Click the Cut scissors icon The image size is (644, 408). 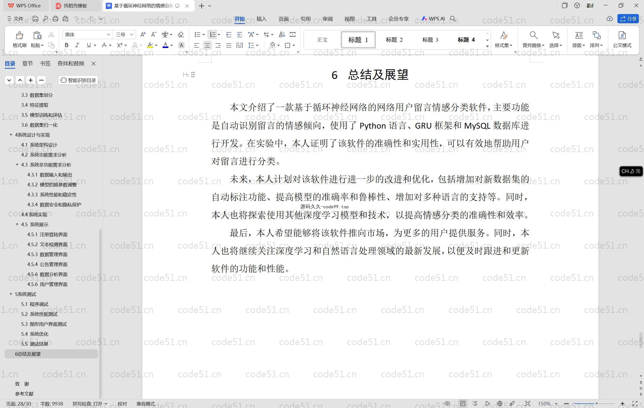[51, 34]
